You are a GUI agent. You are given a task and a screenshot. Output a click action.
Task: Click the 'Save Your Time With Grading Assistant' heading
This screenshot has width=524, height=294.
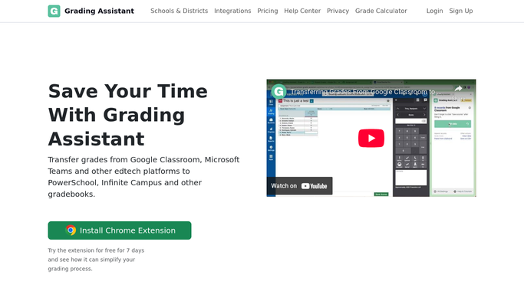tap(128, 115)
